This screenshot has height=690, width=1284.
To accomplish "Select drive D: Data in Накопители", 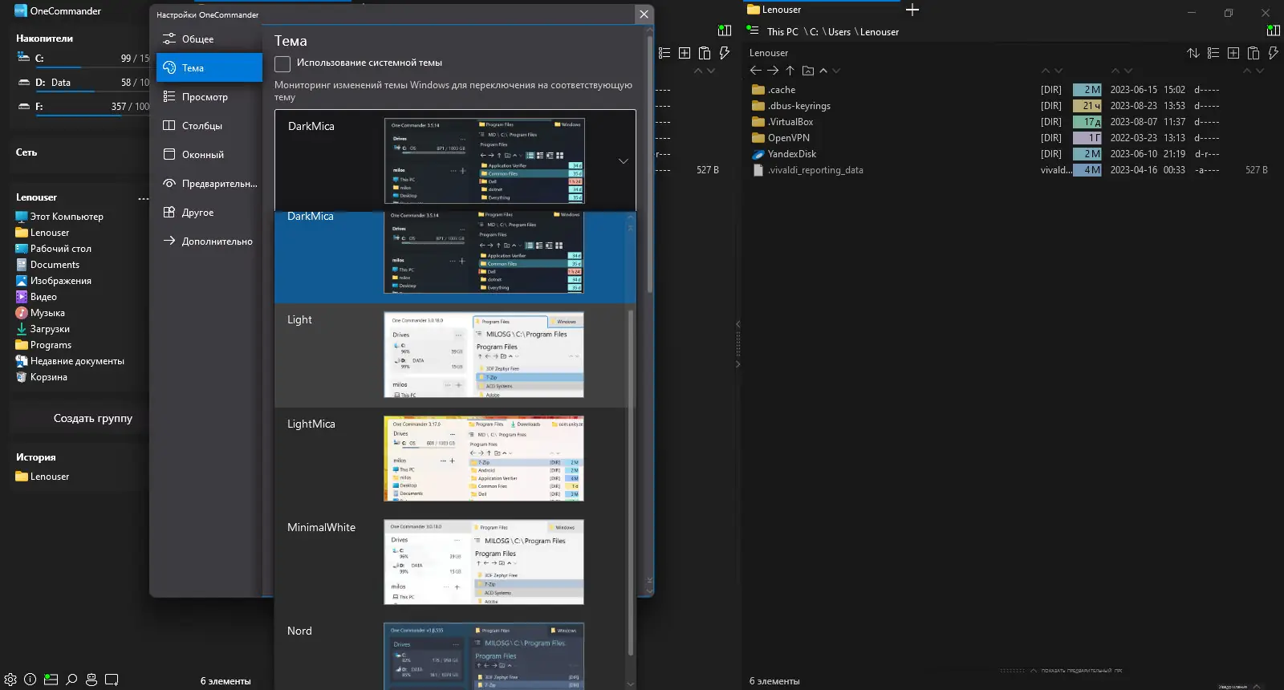I will pos(83,82).
